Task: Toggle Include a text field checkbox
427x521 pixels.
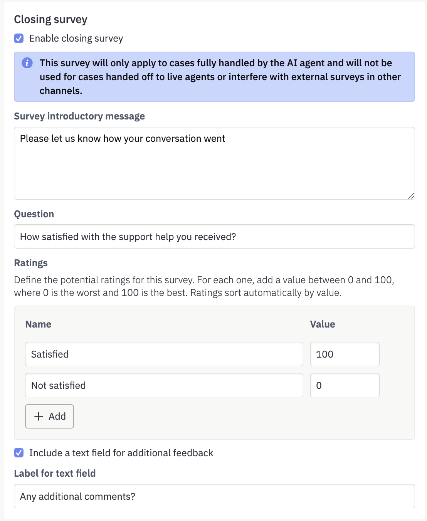Action: pyautogui.click(x=19, y=453)
